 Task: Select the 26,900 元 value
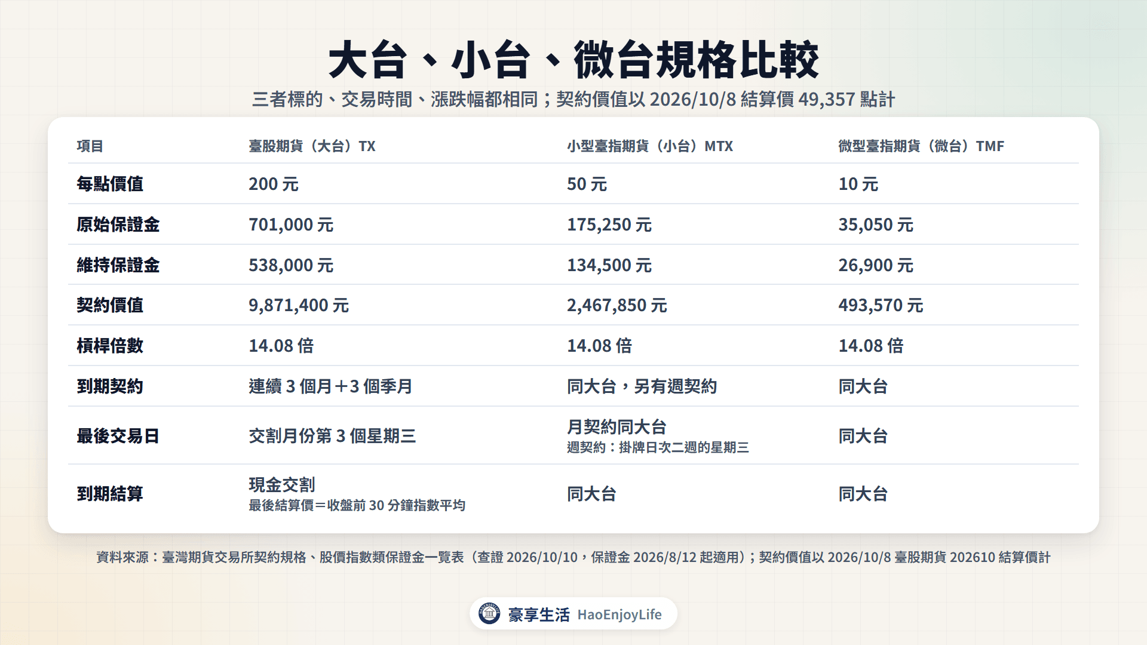point(876,265)
